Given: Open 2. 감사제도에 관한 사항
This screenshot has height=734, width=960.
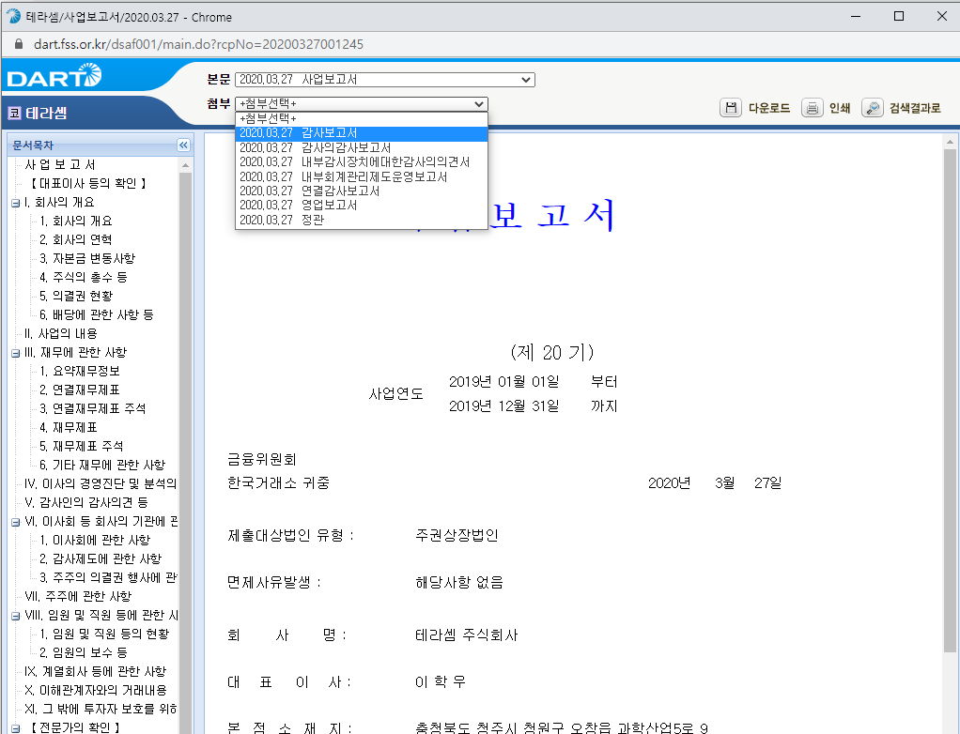Looking at the screenshot, I should [101, 559].
